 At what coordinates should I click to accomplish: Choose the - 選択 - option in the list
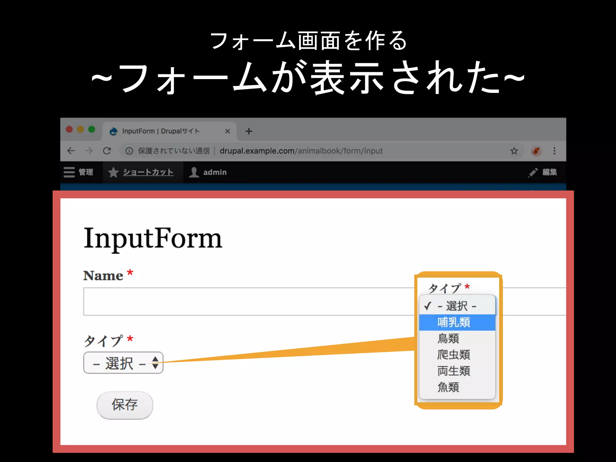tap(457, 306)
